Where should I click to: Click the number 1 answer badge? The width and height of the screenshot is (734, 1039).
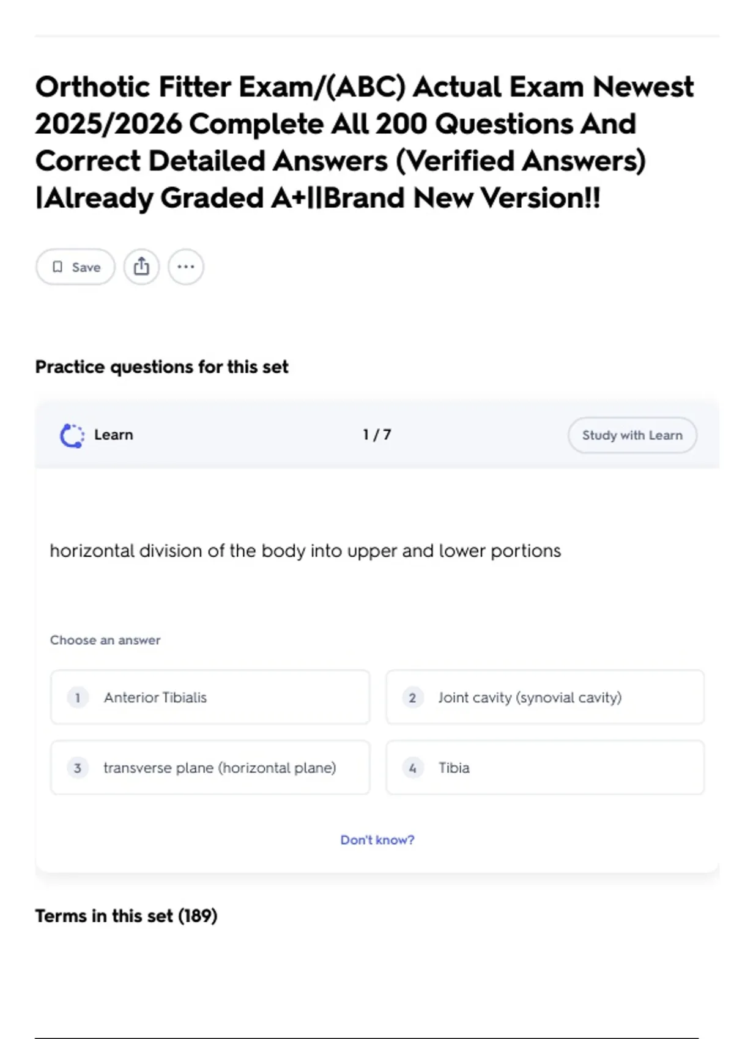[78, 698]
